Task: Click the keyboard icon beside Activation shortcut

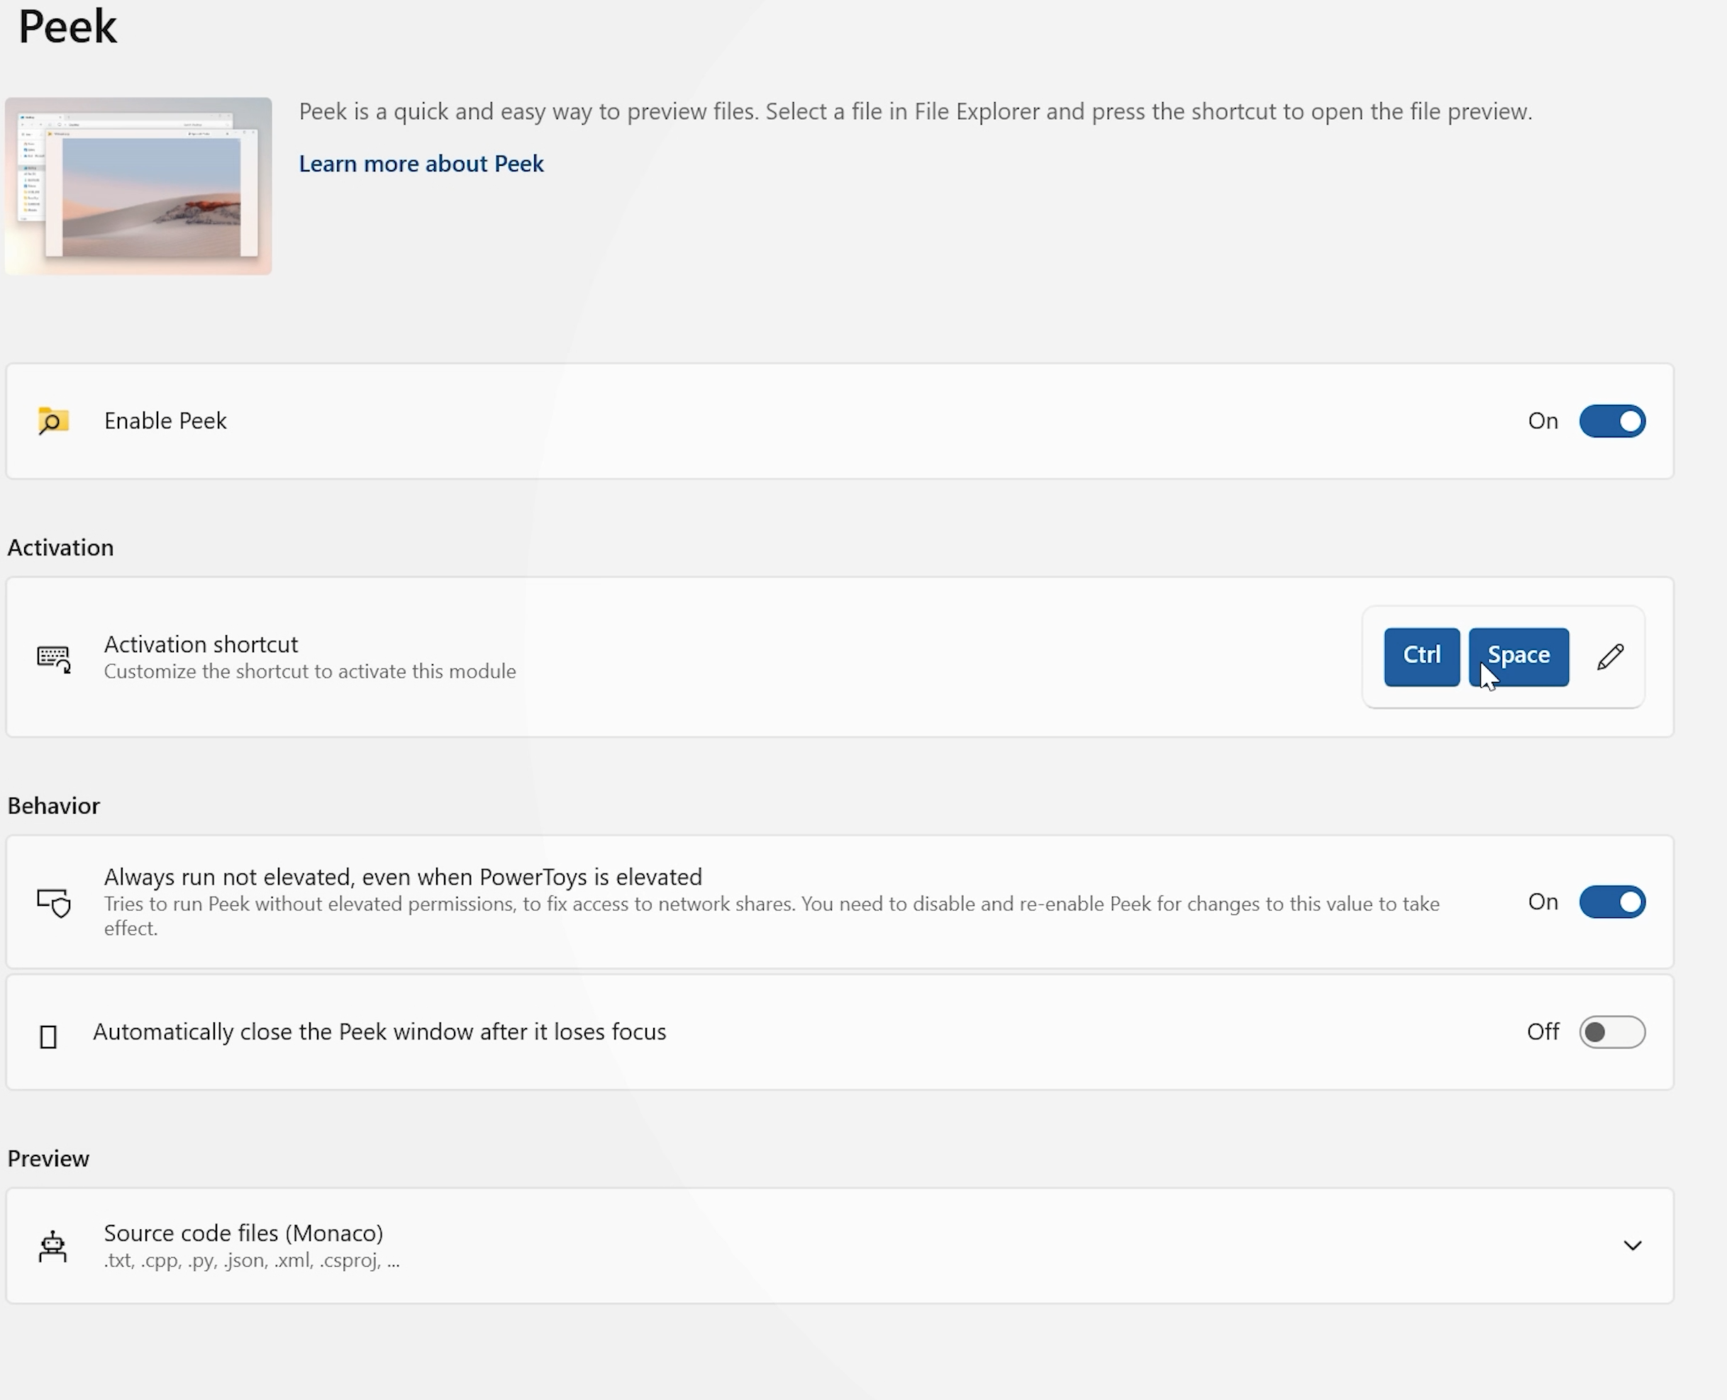Action: [54, 658]
